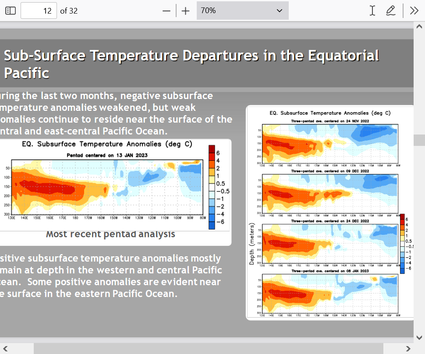Click the page number input field

[39, 11]
